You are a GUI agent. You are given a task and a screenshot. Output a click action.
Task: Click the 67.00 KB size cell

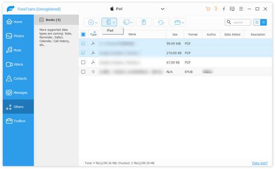(173, 63)
